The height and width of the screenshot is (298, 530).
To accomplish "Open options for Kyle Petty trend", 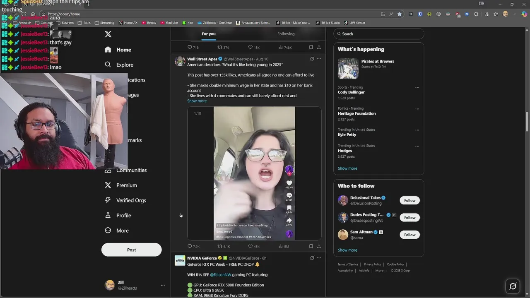I will click(x=417, y=130).
